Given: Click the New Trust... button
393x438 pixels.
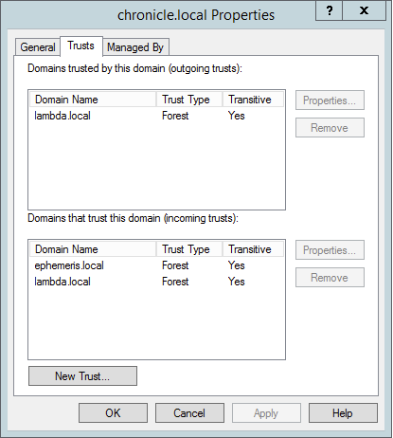Looking at the screenshot, I should [82, 376].
